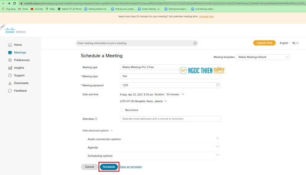
Task: Click the Save as template link
Action: [x=130, y=167]
